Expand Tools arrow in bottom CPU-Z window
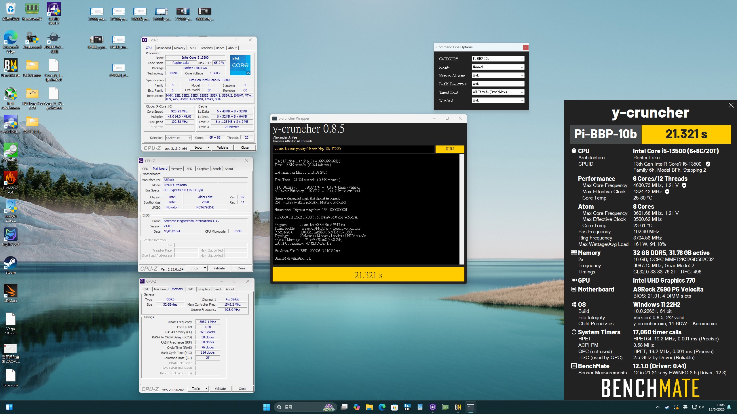737x414 pixels. coord(206,389)
